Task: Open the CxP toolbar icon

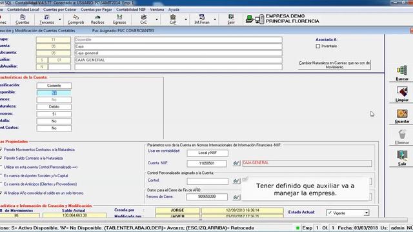Action: [173, 19]
